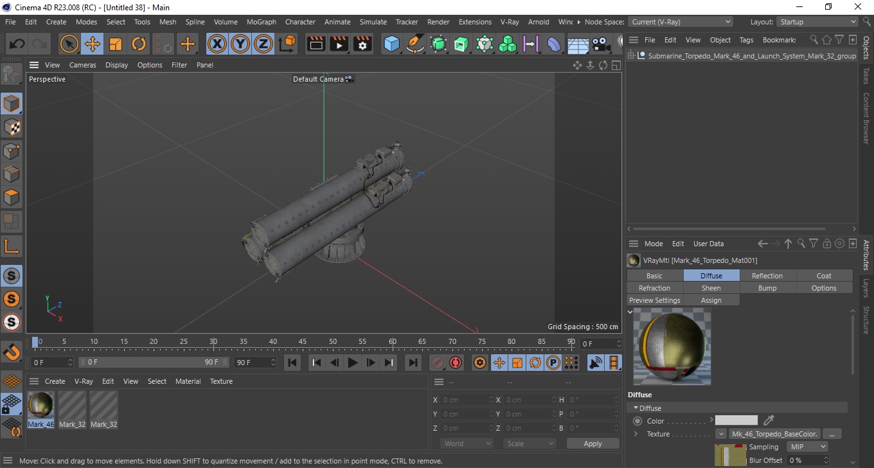Toggle the X-axis lock

(x=217, y=44)
